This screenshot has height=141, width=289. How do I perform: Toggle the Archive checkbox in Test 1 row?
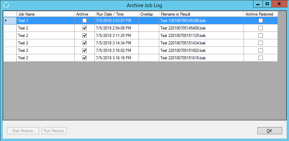(84, 21)
